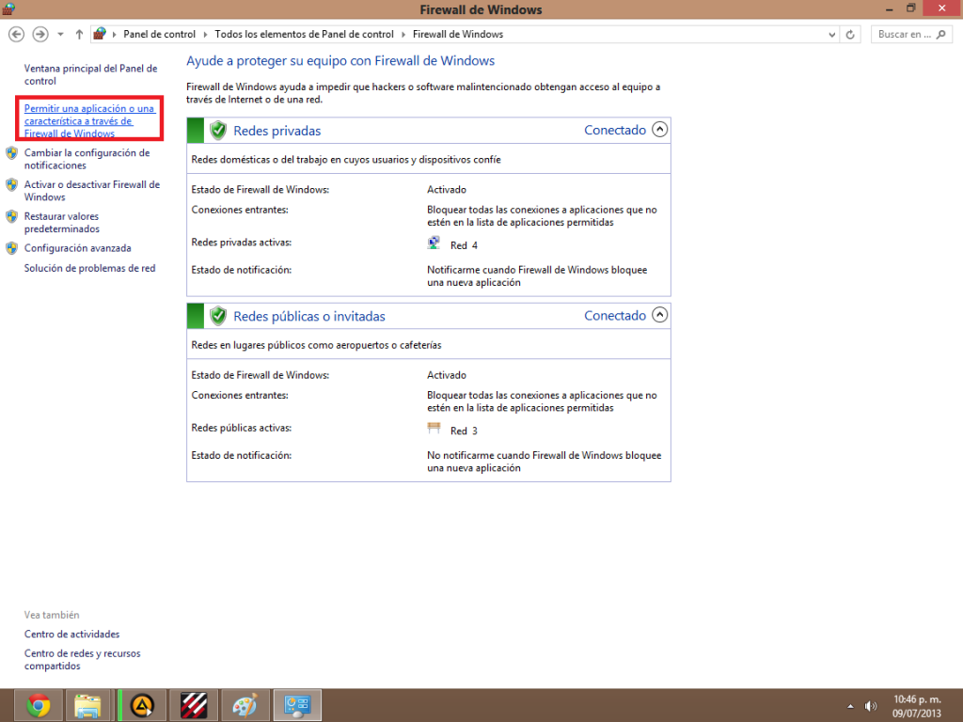Click shield icon beside 'Restaurar valores predeterminados'
963x722 pixels.
(x=11, y=217)
